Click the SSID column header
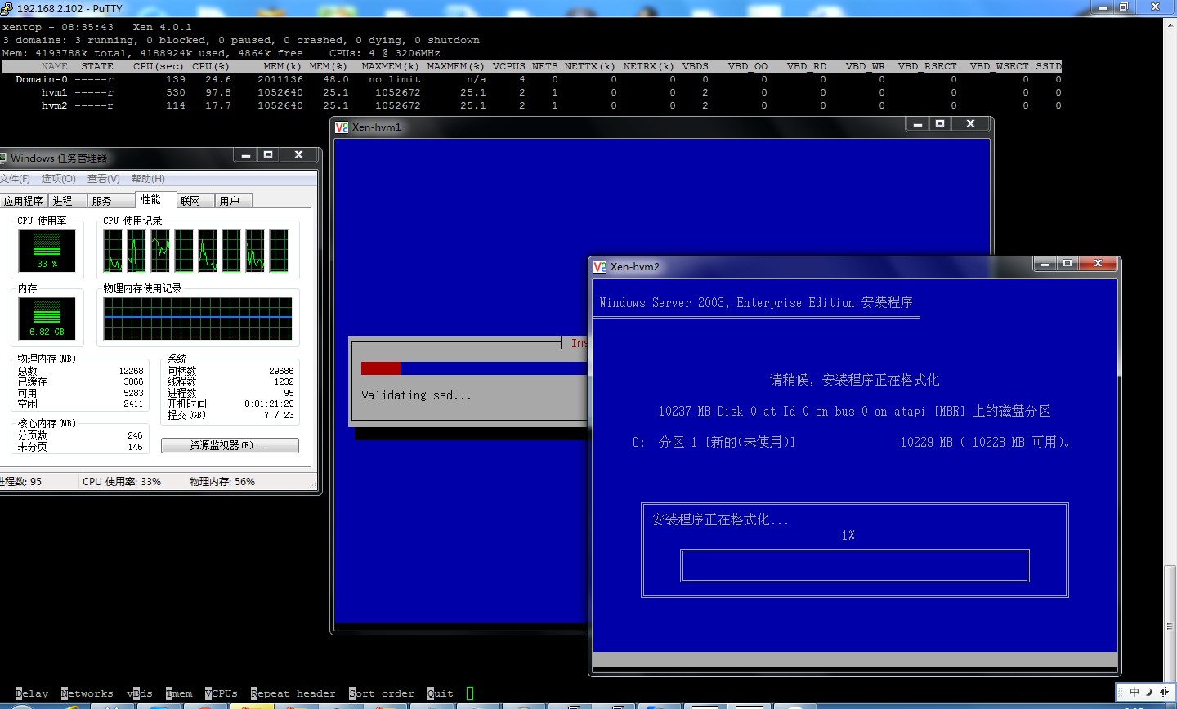The height and width of the screenshot is (709, 1177). 1049,66
